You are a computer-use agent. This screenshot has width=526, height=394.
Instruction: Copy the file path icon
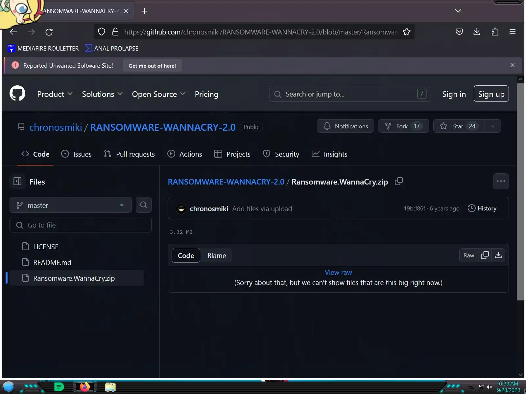[398, 182]
